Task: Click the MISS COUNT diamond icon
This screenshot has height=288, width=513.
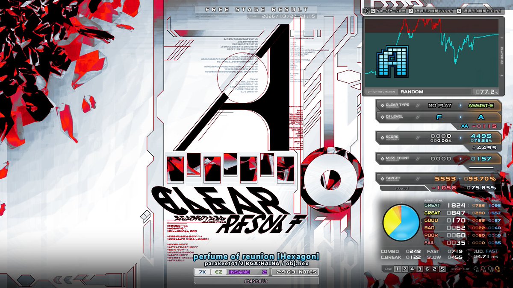Action: 382,158
